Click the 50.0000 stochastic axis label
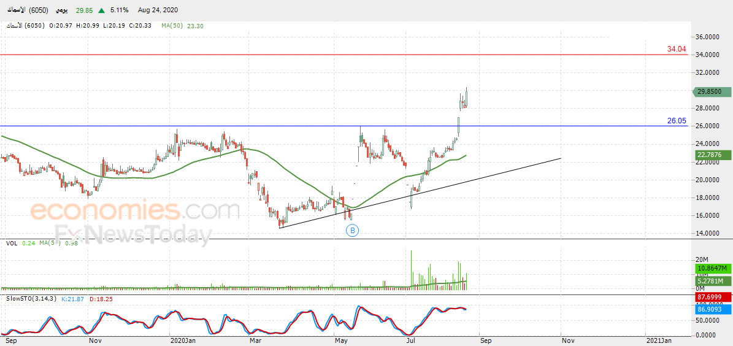 [707, 321]
